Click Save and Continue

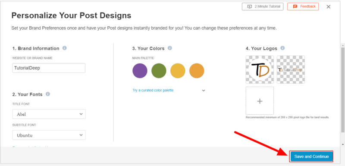(x=311, y=157)
